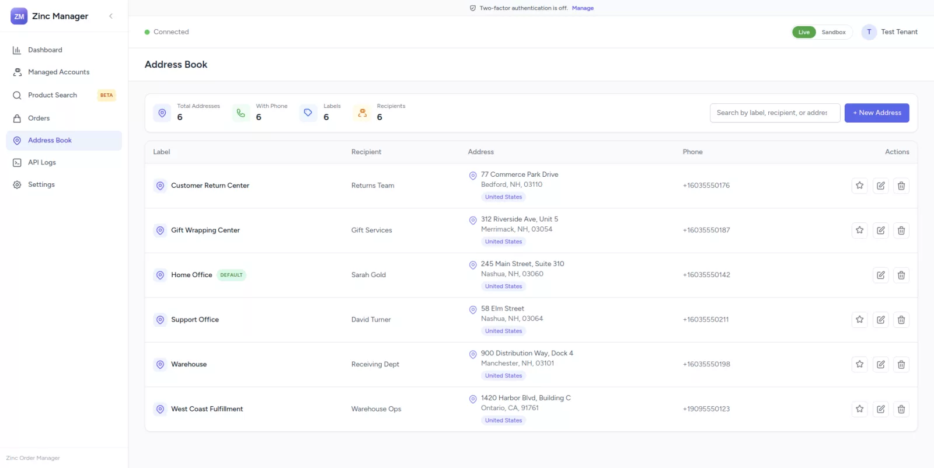Click the West Coast Fulfillment label
Viewport: 934px width, 468px height.
click(x=207, y=409)
